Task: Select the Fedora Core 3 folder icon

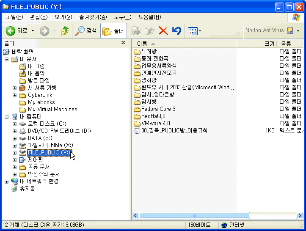Action: [x=137, y=109]
